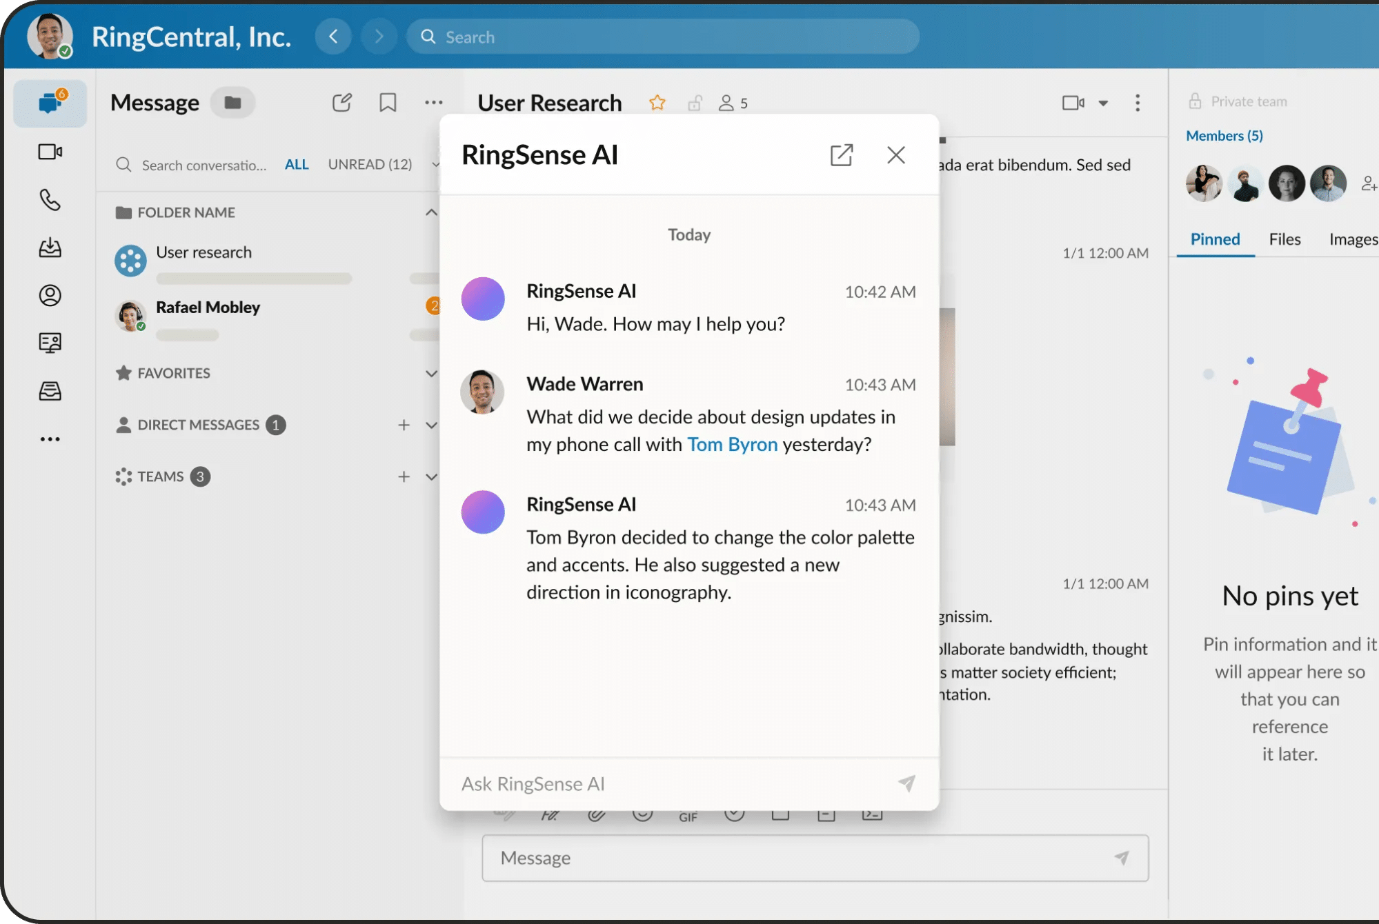Switch to the Files tab
Image resolution: width=1379 pixels, height=924 pixels.
tap(1284, 239)
